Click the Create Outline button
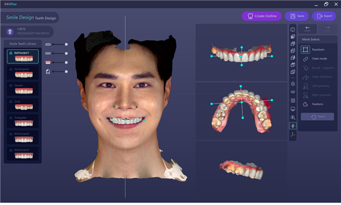Viewport: 341px width, 205px height. click(261, 16)
